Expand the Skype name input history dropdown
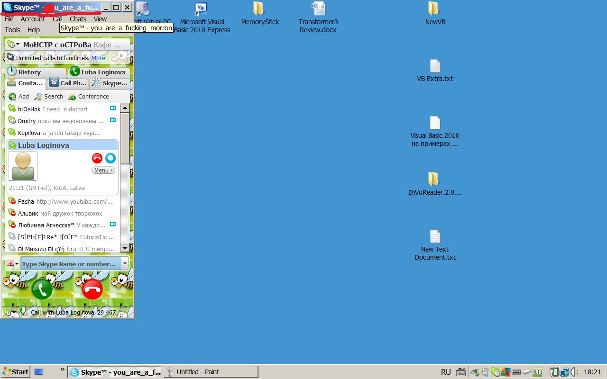The height and width of the screenshot is (379, 607). (x=125, y=264)
